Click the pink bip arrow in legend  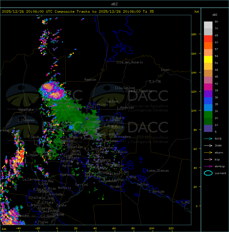click(208, 159)
